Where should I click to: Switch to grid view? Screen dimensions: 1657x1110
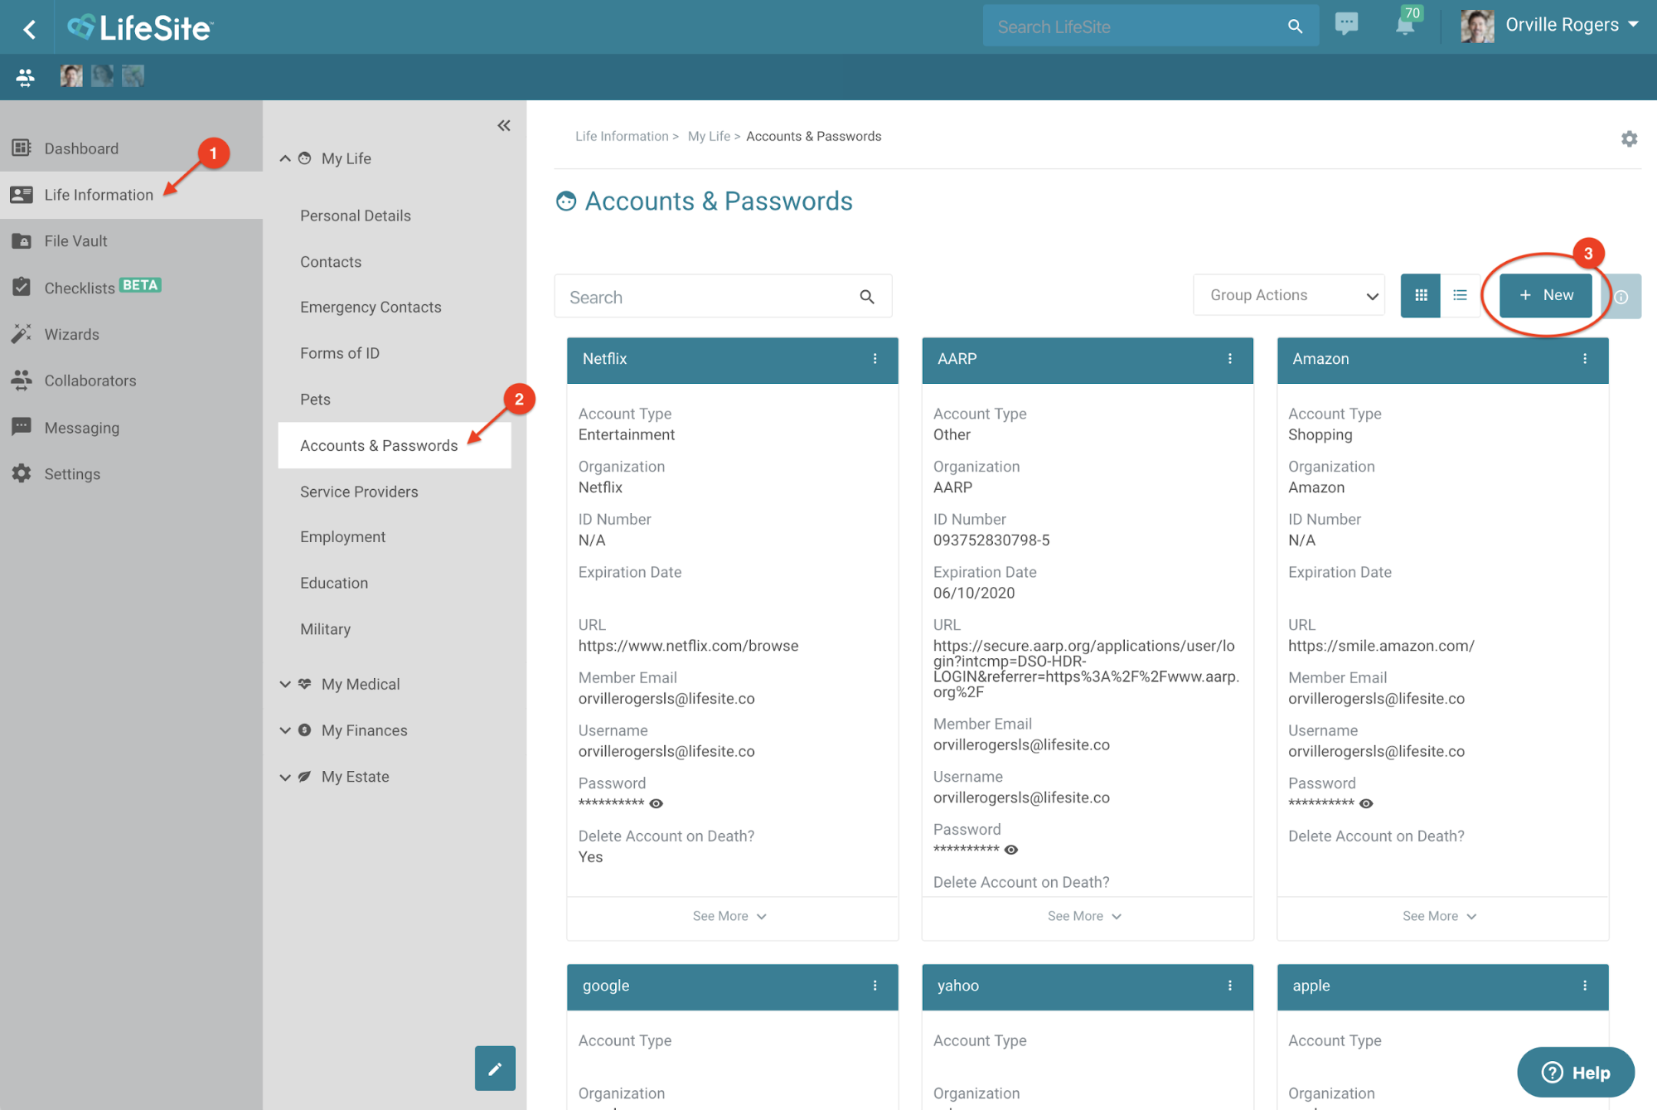1421,295
